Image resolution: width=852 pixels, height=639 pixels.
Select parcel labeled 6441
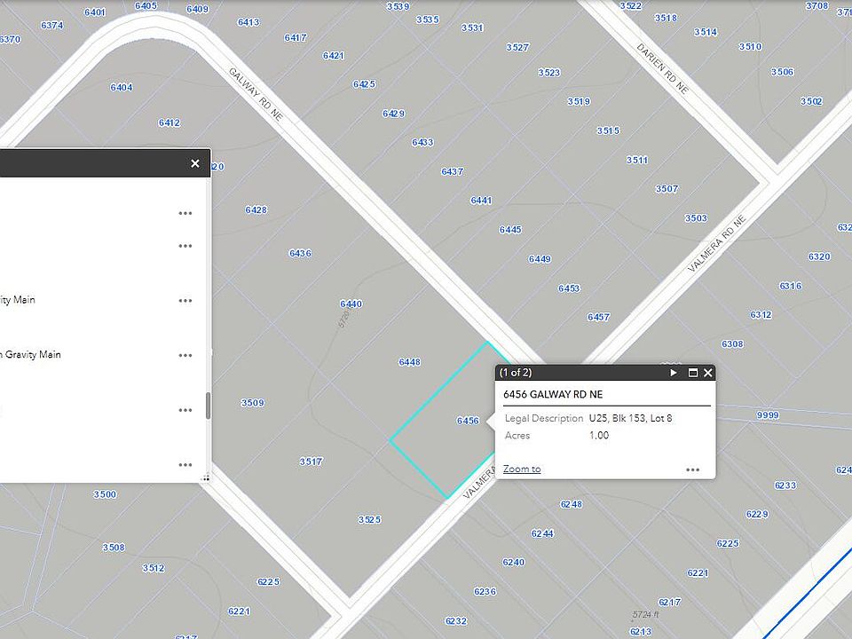[481, 201]
